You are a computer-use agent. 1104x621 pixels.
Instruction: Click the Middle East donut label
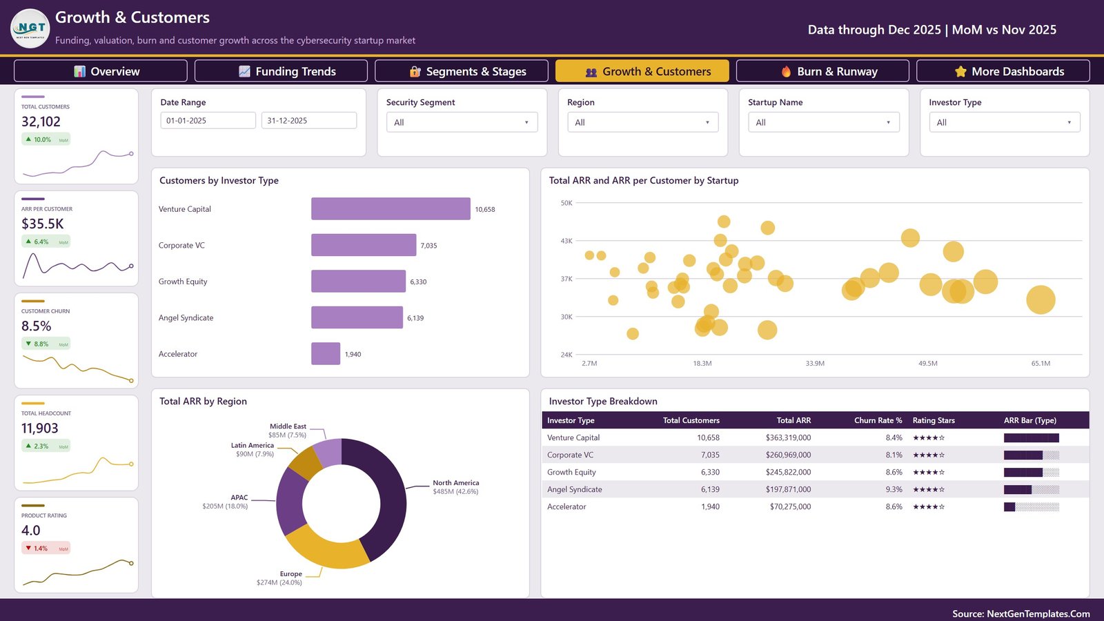click(x=288, y=431)
